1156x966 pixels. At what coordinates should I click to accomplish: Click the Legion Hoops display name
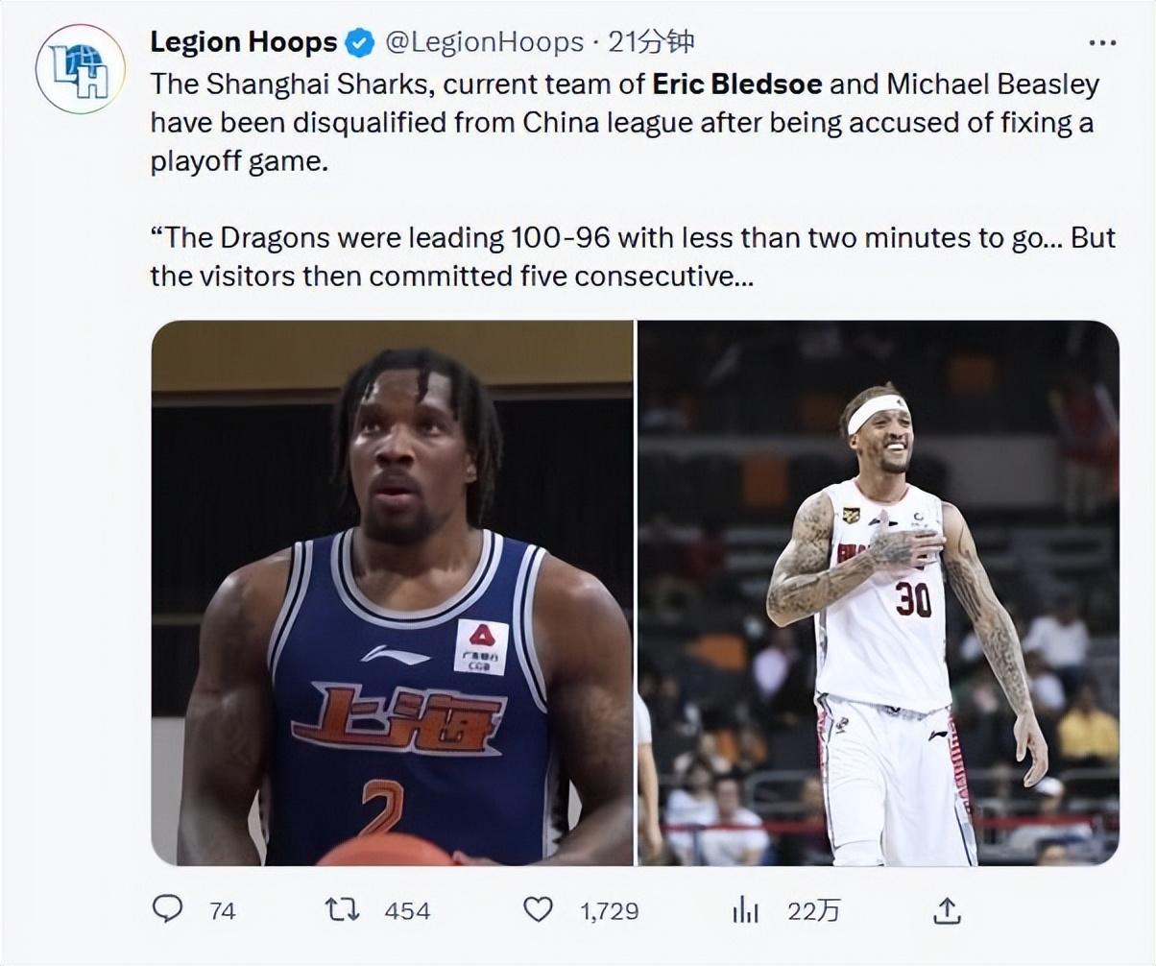pos(244,42)
